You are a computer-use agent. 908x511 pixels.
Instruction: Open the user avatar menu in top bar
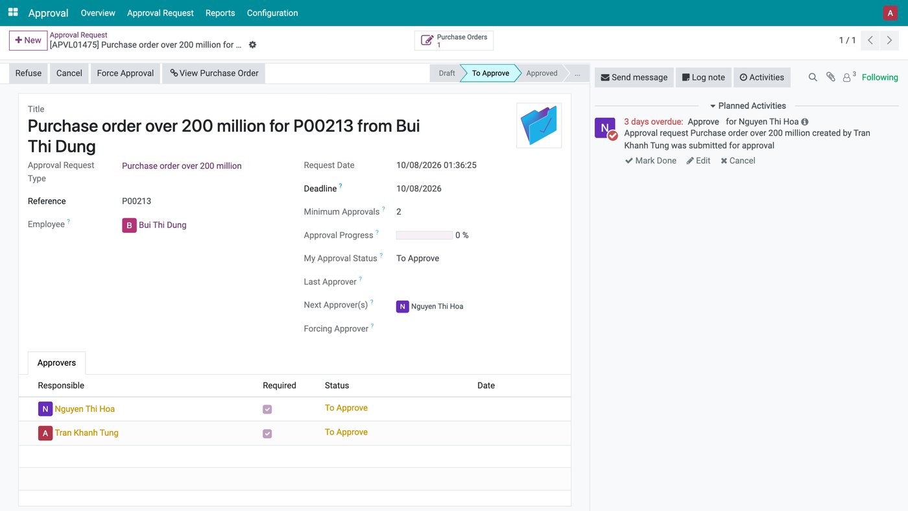[x=890, y=13]
